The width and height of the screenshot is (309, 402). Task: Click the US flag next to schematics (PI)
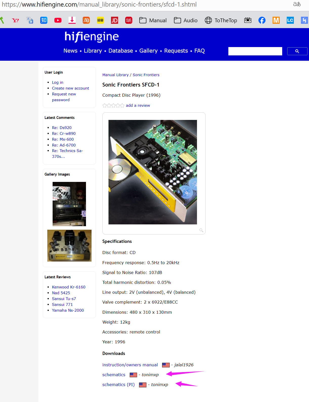143,385
